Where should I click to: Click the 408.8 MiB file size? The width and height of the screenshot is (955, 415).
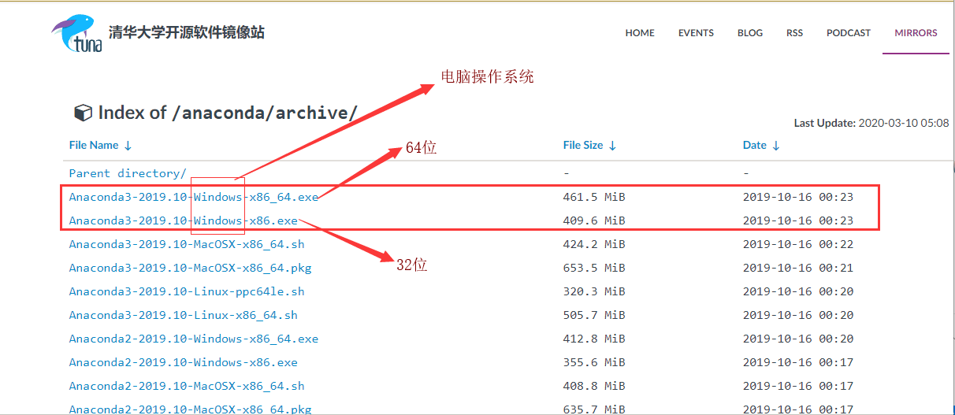594,386
